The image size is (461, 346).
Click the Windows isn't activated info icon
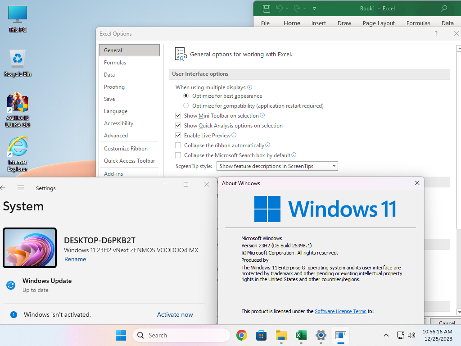tap(14, 314)
